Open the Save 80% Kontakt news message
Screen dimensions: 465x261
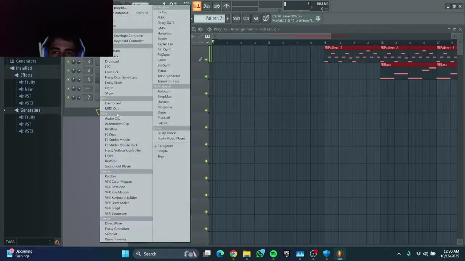coord(292,18)
